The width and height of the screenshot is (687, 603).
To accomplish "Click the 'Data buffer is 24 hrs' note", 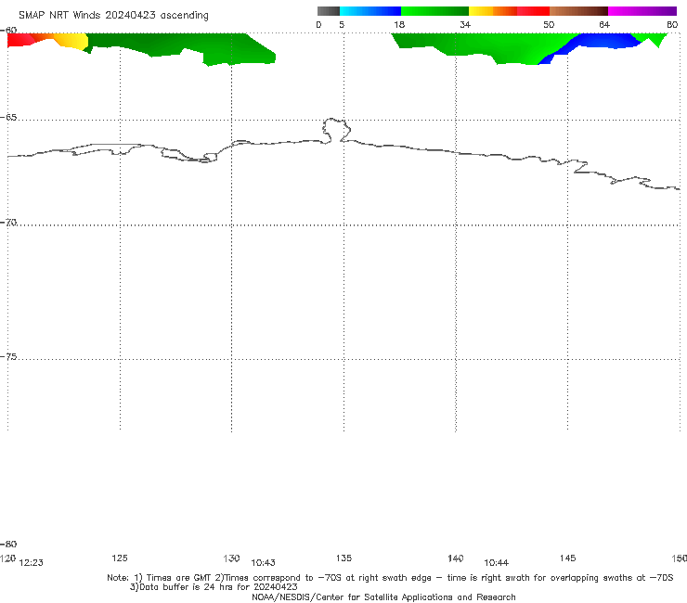I will (x=214, y=587).
